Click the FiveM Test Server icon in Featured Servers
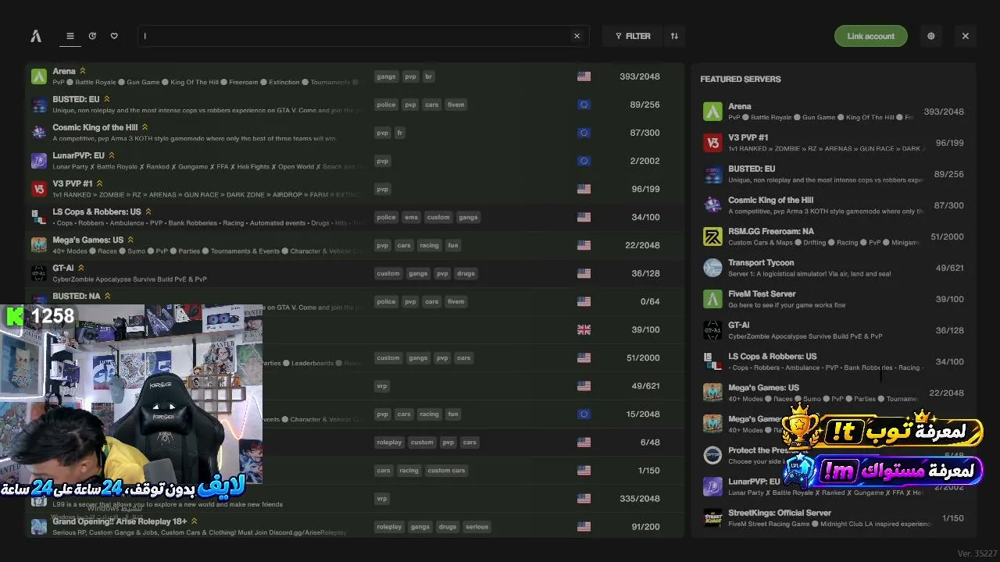 [712, 299]
